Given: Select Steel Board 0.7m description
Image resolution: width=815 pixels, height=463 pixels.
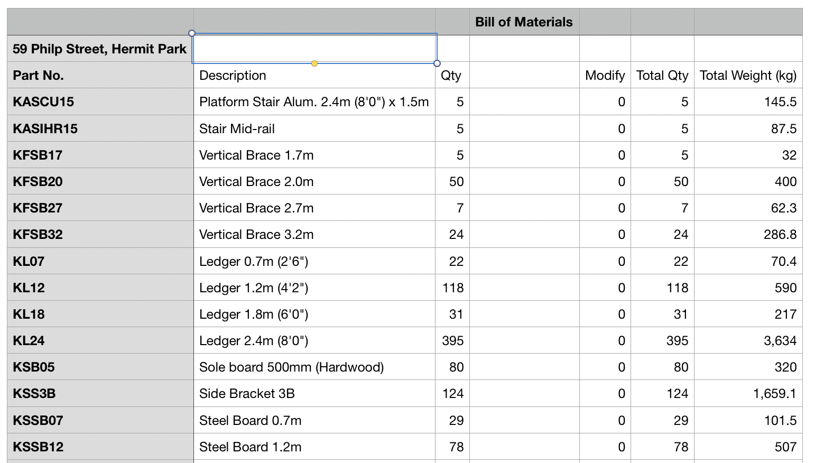Looking at the screenshot, I should pos(314,420).
